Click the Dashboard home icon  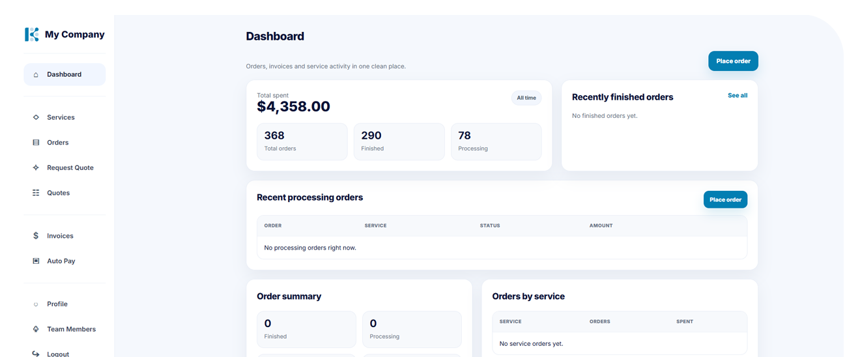[x=36, y=75]
